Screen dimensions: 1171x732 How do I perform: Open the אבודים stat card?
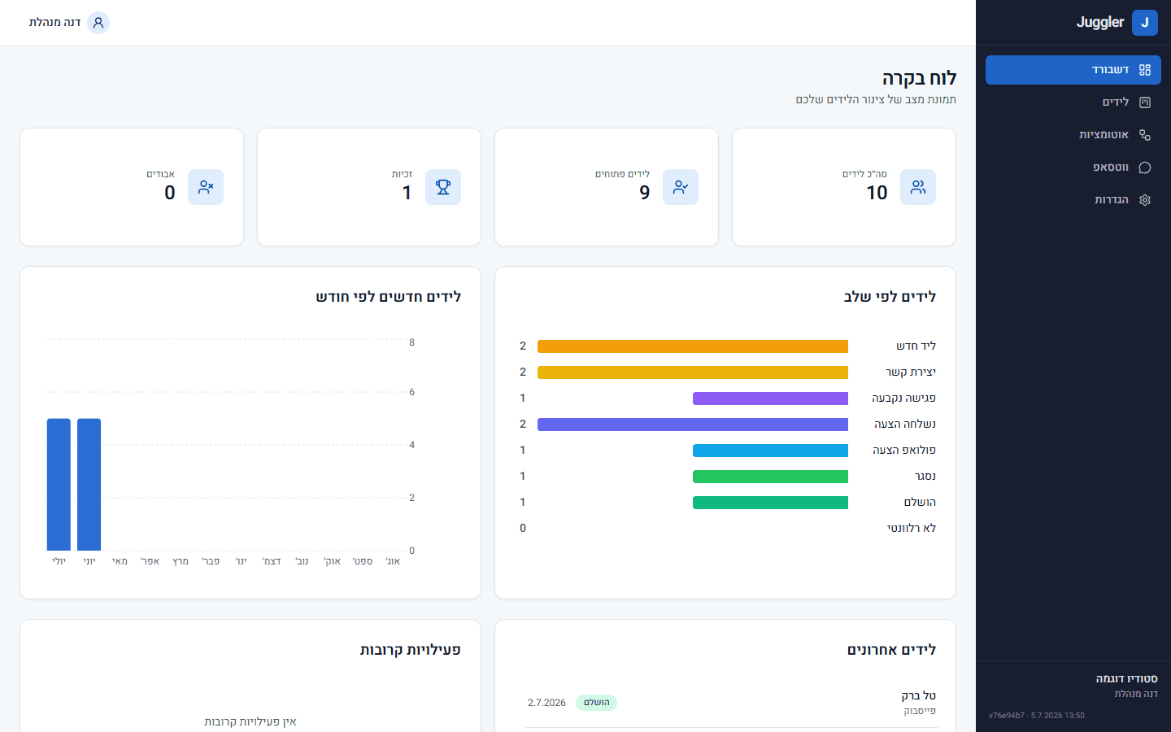point(132,187)
